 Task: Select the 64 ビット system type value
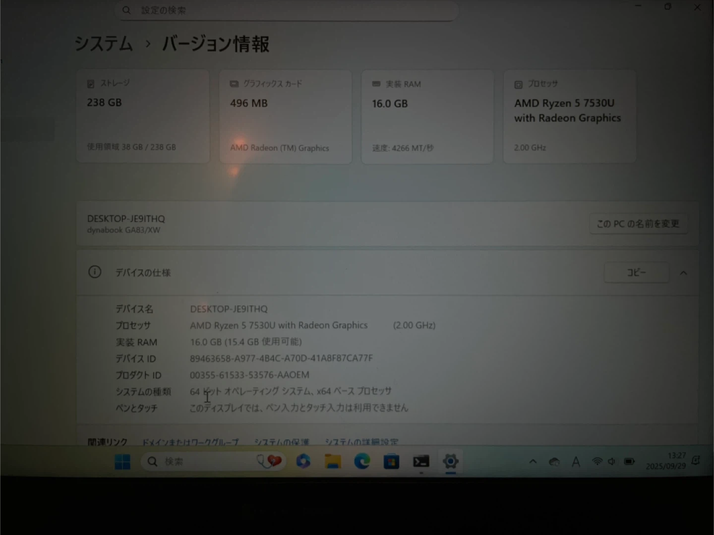[x=291, y=391]
